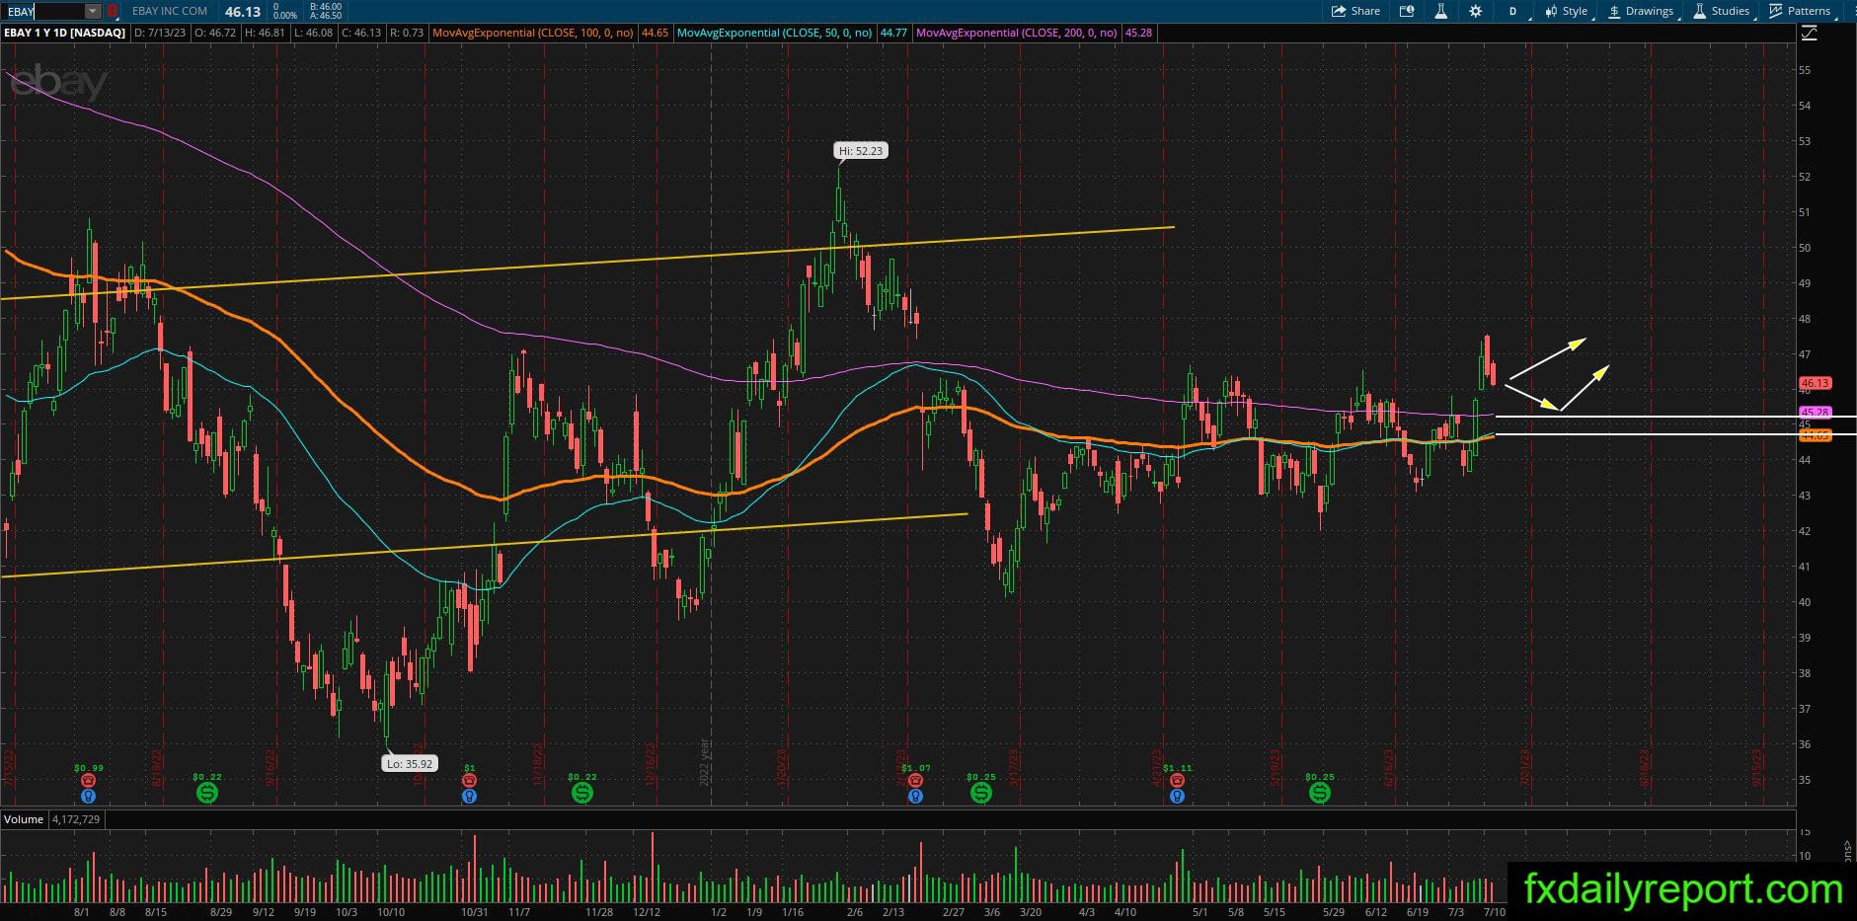Select the MovAvgExponential 100 study label

click(x=535, y=33)
